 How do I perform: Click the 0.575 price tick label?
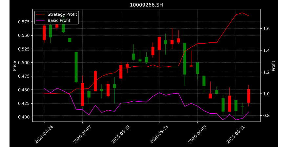click(24, 22)
